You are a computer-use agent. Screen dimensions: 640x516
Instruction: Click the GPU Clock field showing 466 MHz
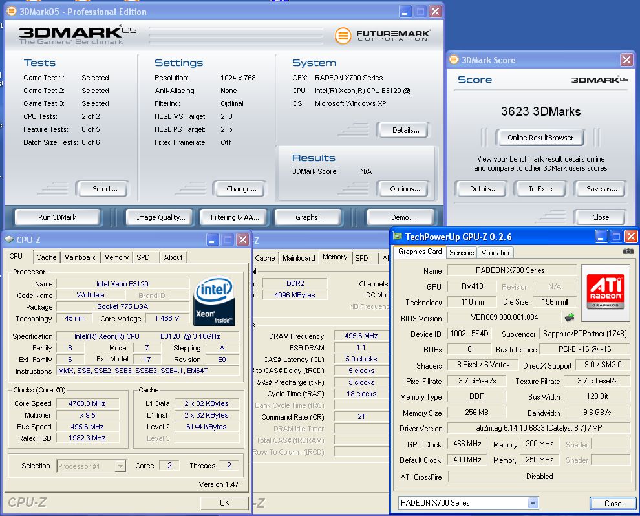point(467,444)
